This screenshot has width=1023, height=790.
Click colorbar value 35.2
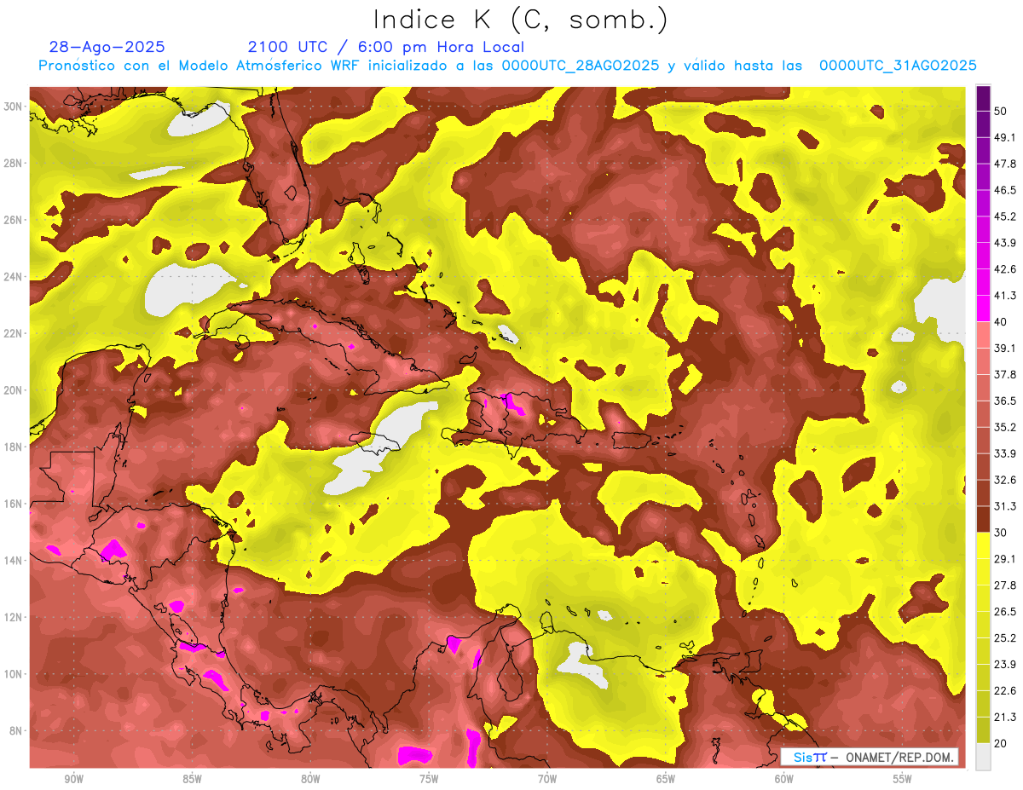click(1004, 427)
